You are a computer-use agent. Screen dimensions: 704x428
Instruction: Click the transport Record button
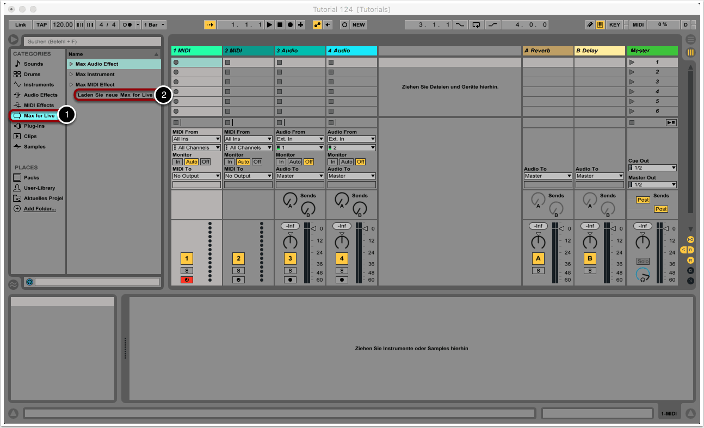[x=290, y=24]
